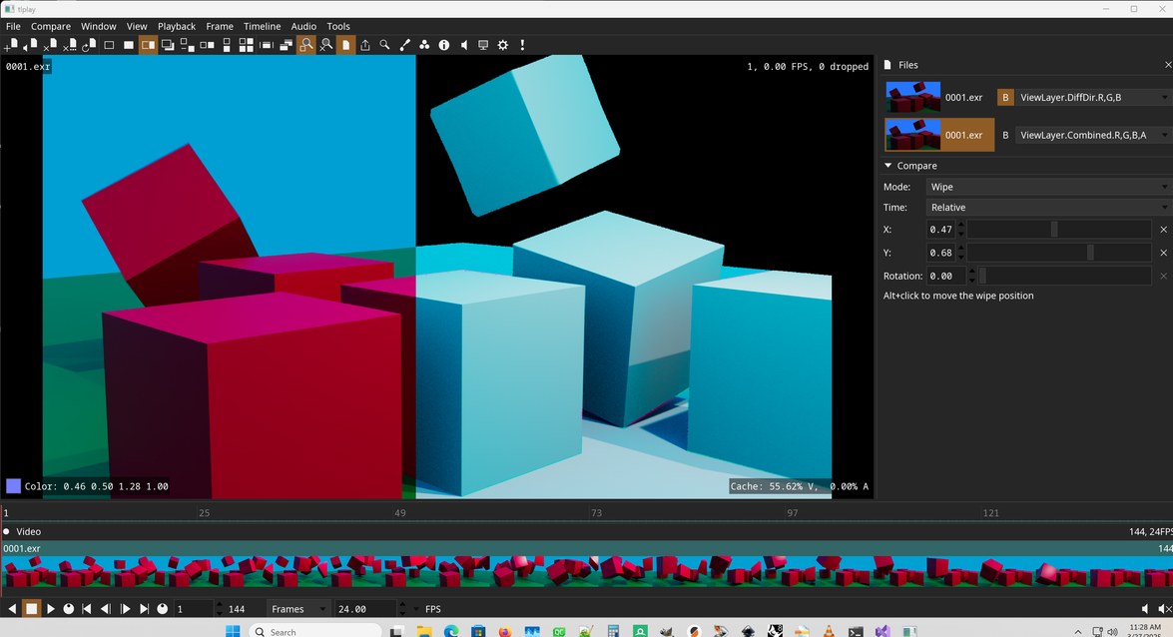Screen dimensions: 1173x637
Task: Click the Reload file toolbar icon
Action: point(89,45)
